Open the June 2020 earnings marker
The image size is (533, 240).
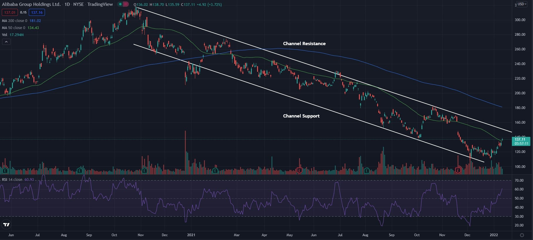5,170
